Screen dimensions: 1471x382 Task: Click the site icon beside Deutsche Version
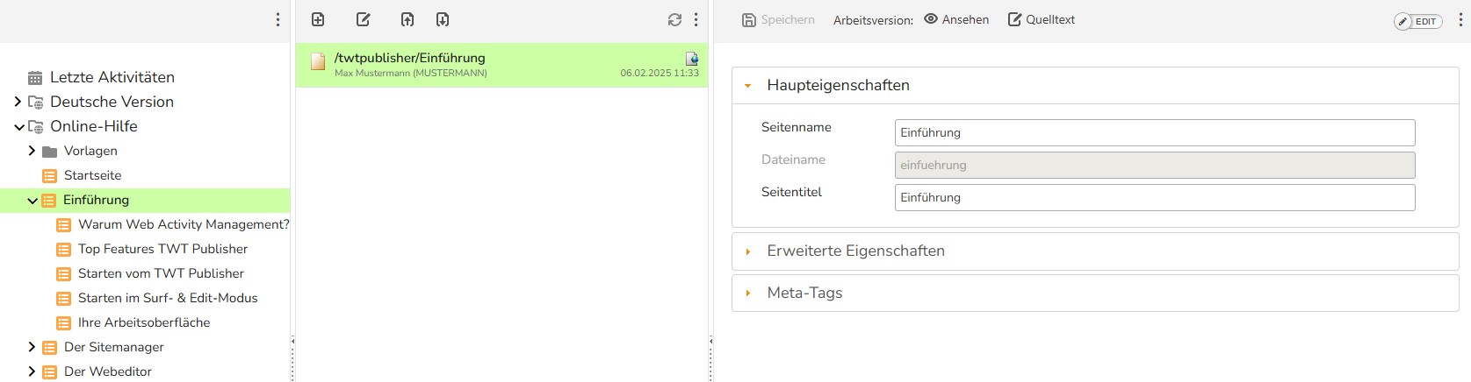click(x=35, y=103)
